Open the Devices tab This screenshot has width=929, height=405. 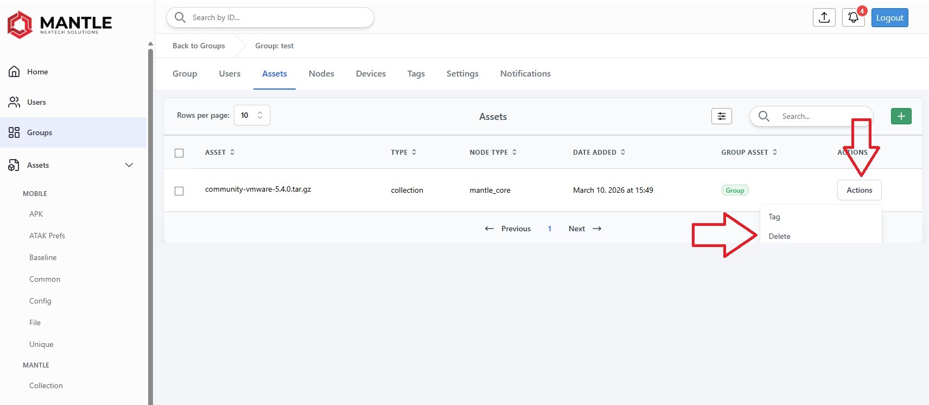point(371,74)
